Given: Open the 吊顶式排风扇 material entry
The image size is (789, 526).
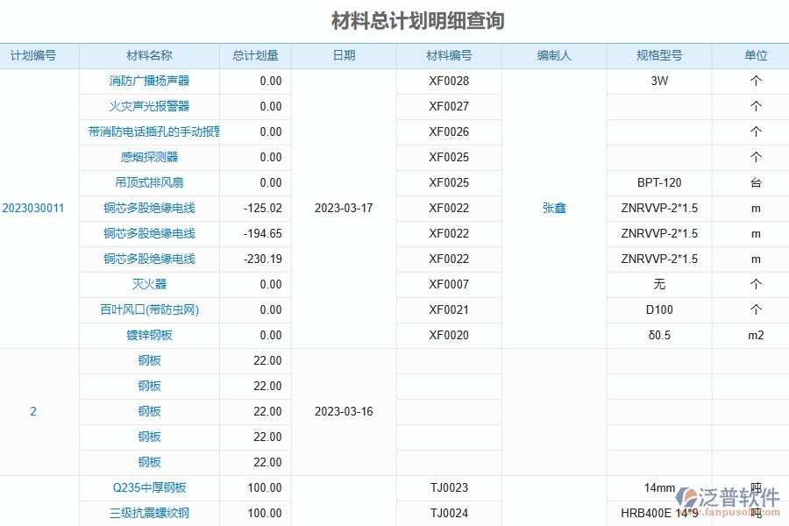Looking at the screenshot, I should click(146, 182).
